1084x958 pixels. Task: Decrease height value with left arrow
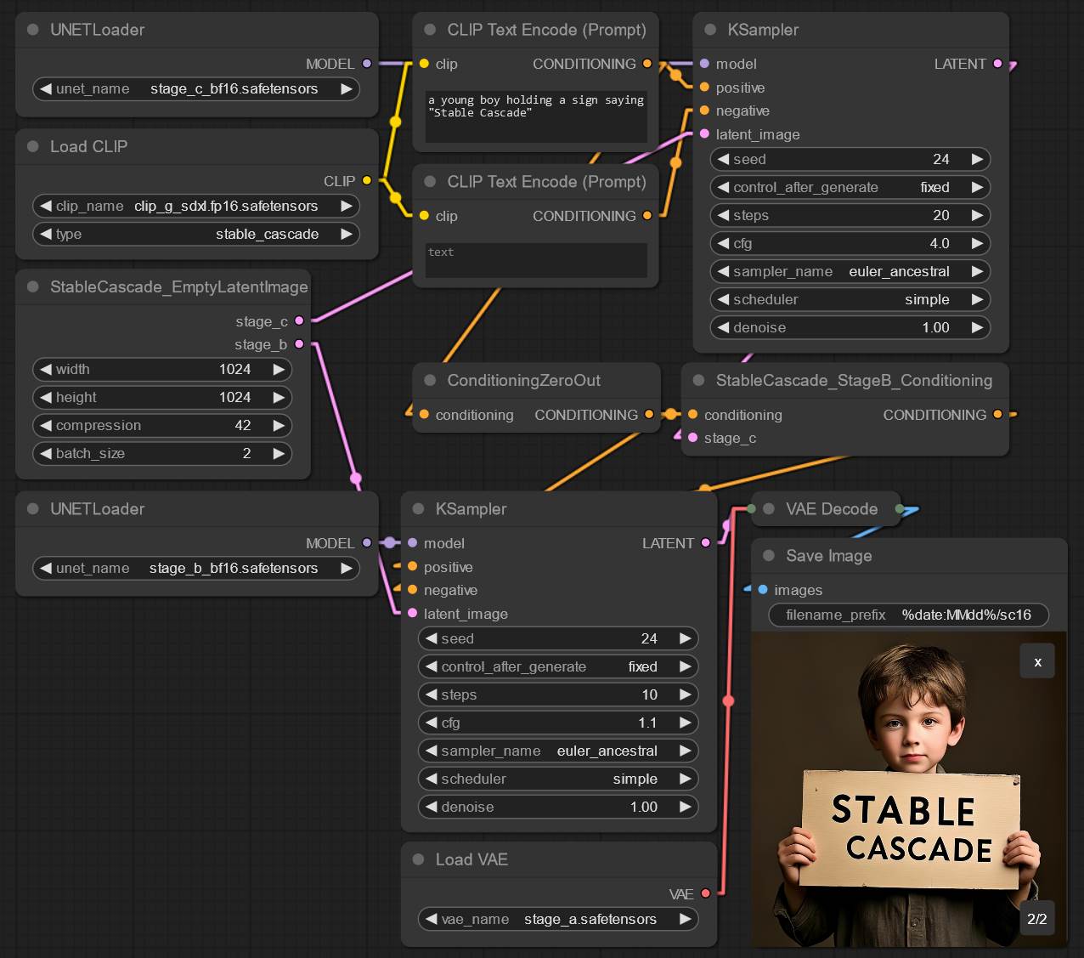(46, 397)
